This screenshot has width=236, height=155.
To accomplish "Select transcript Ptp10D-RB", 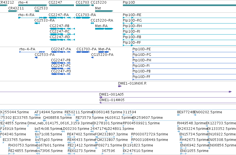I will (x=179, y=40).
